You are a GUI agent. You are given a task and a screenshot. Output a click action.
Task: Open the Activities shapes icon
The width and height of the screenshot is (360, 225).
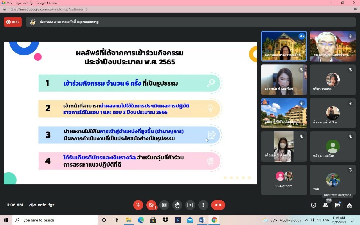tap(350, 205)
